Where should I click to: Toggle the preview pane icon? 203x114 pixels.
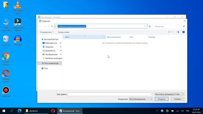178,32
